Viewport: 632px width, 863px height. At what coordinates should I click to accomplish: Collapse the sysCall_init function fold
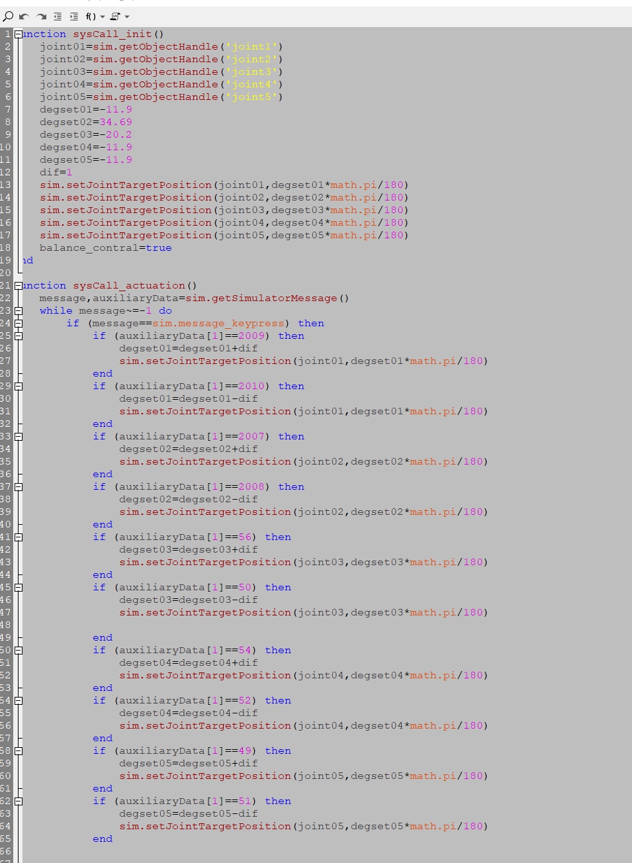pos(19,34)
